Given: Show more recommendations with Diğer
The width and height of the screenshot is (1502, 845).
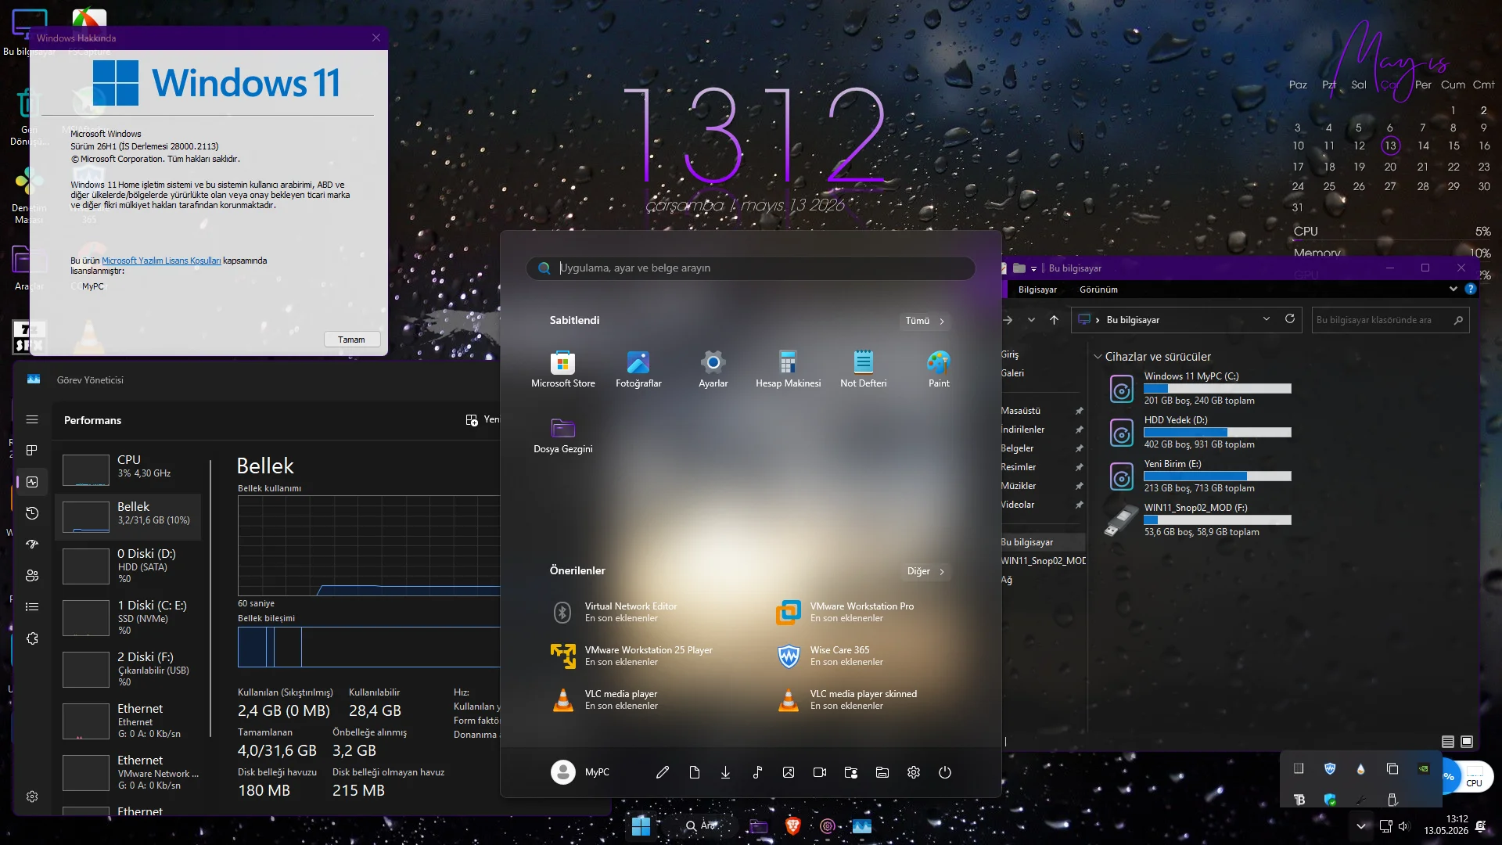Looking at the screenshot, I should (x=926, y=571).
